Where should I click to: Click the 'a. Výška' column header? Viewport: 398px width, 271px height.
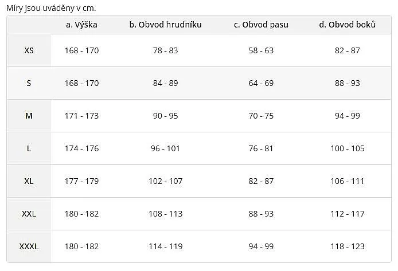point(81,25)
